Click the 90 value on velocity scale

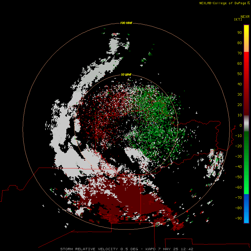coord(240,33)
